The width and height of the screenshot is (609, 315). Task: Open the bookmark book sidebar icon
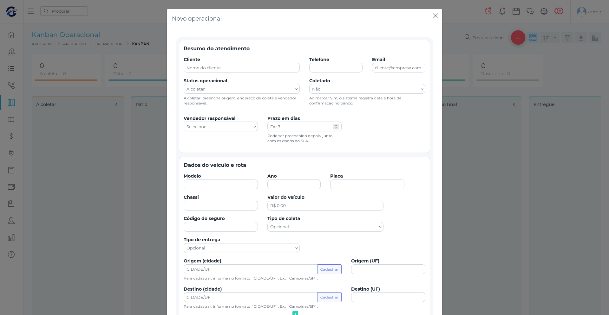(11, 204)
